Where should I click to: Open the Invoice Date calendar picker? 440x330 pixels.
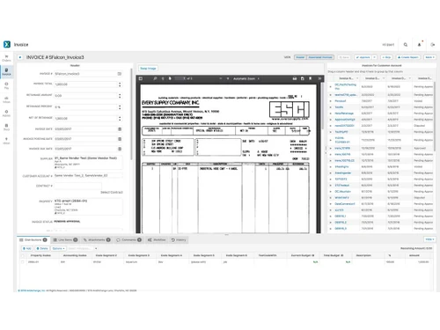coord(120,129)
